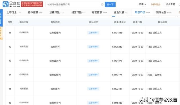This screenshot has width=180, height=105.
Task: Clear the search box with the X icon
Action: click(102, 5)
